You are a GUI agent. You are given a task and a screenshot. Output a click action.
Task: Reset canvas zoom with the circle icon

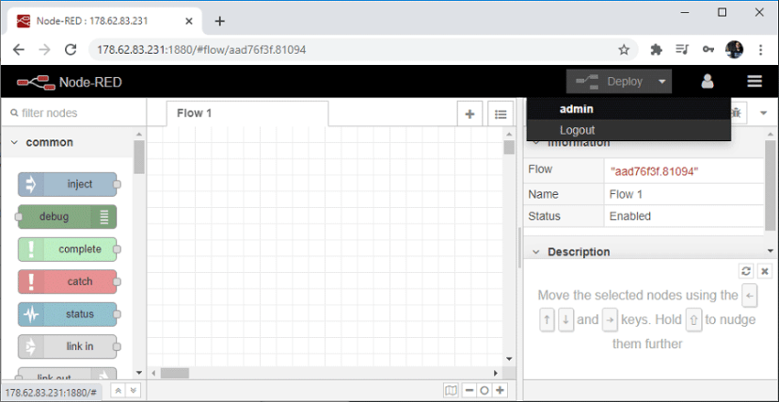click(485, 390)
